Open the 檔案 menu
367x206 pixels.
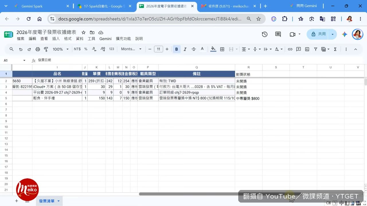pyautogui.click(x=21, y=39)
